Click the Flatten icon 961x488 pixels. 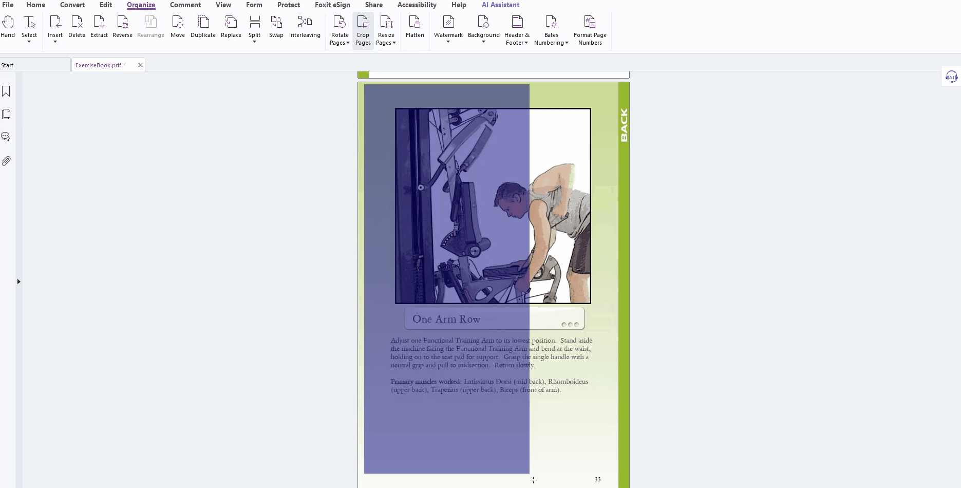414,22
